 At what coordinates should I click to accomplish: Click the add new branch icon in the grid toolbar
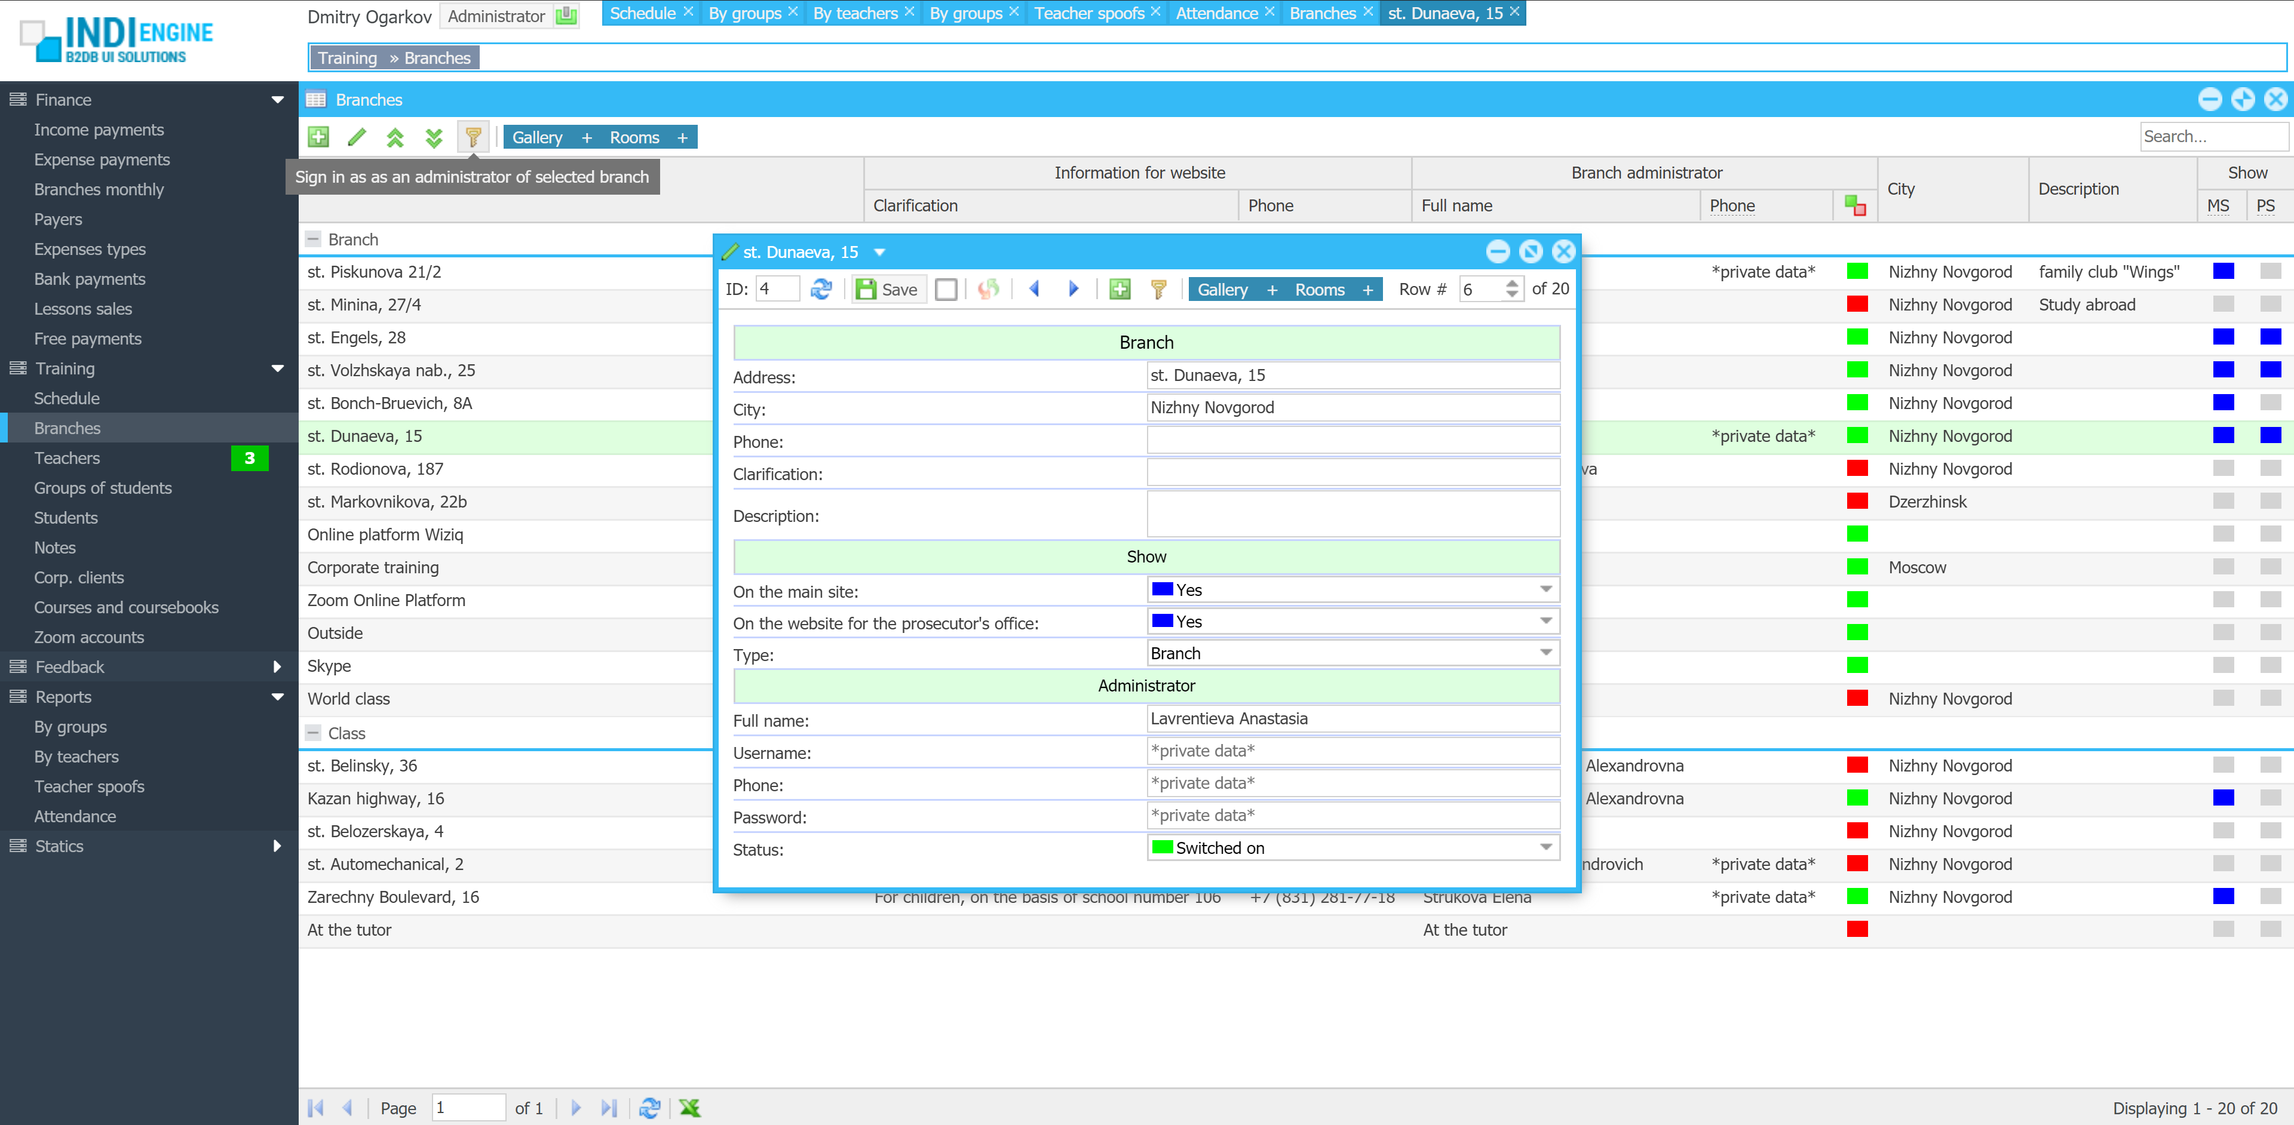click(318, 137)
